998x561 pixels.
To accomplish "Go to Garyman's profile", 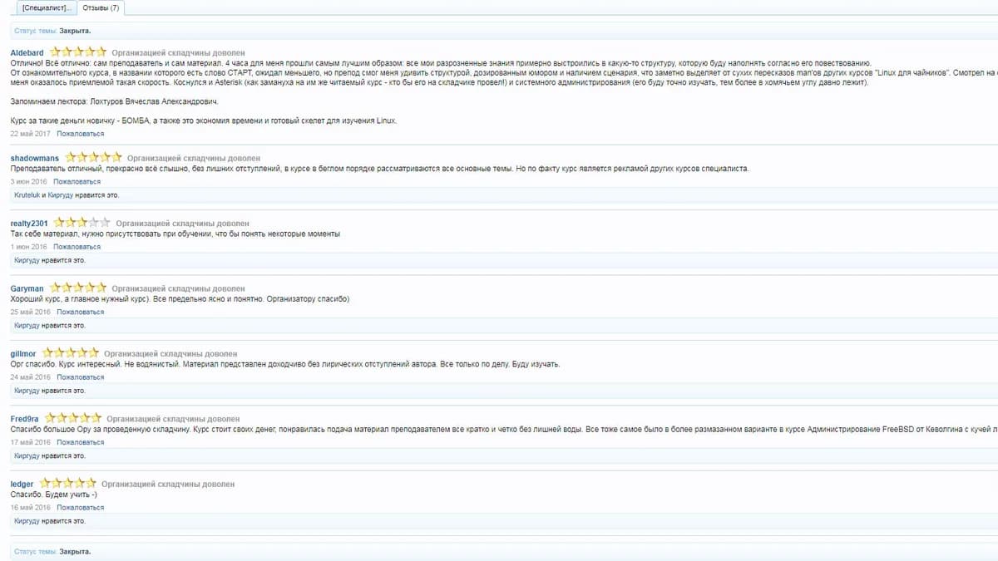I will click(x=27, y=289).
